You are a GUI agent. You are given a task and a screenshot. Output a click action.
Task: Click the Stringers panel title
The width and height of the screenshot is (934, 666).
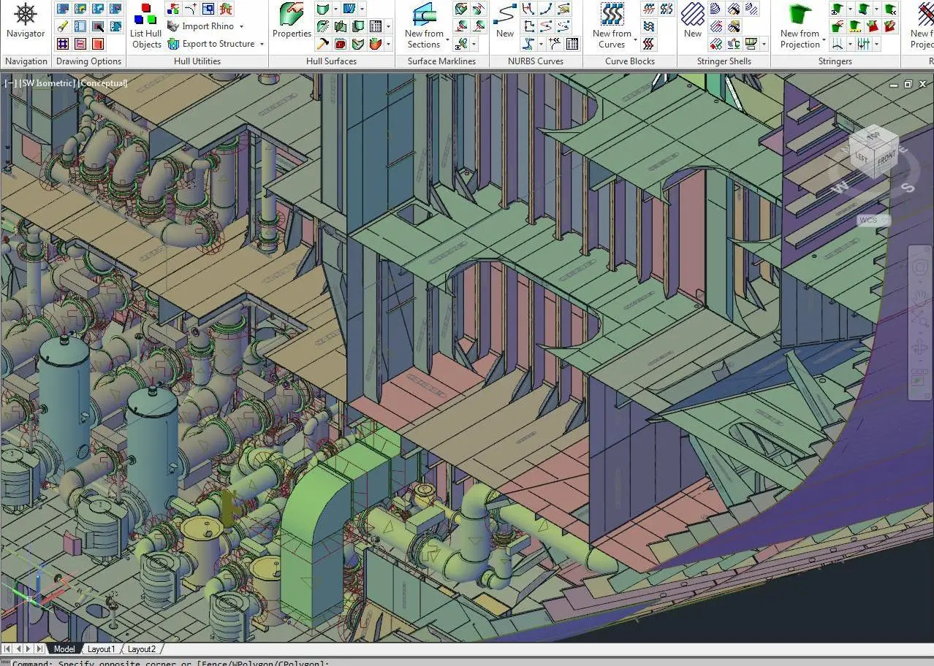coord(835,61)
